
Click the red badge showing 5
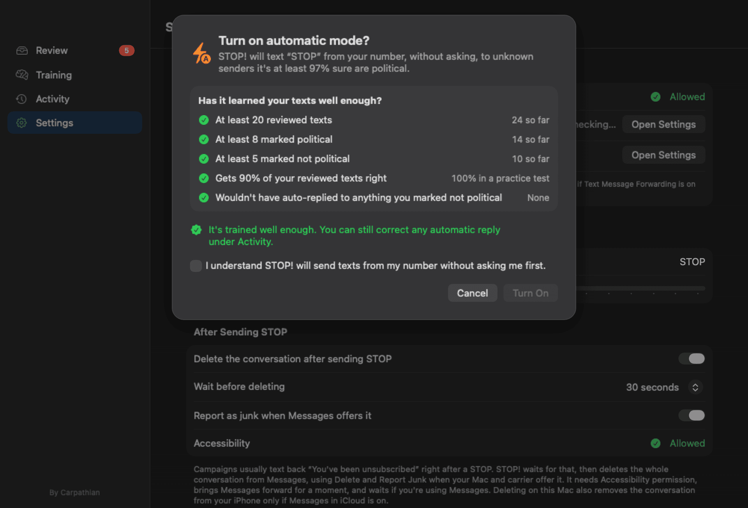tap(127, 50)
